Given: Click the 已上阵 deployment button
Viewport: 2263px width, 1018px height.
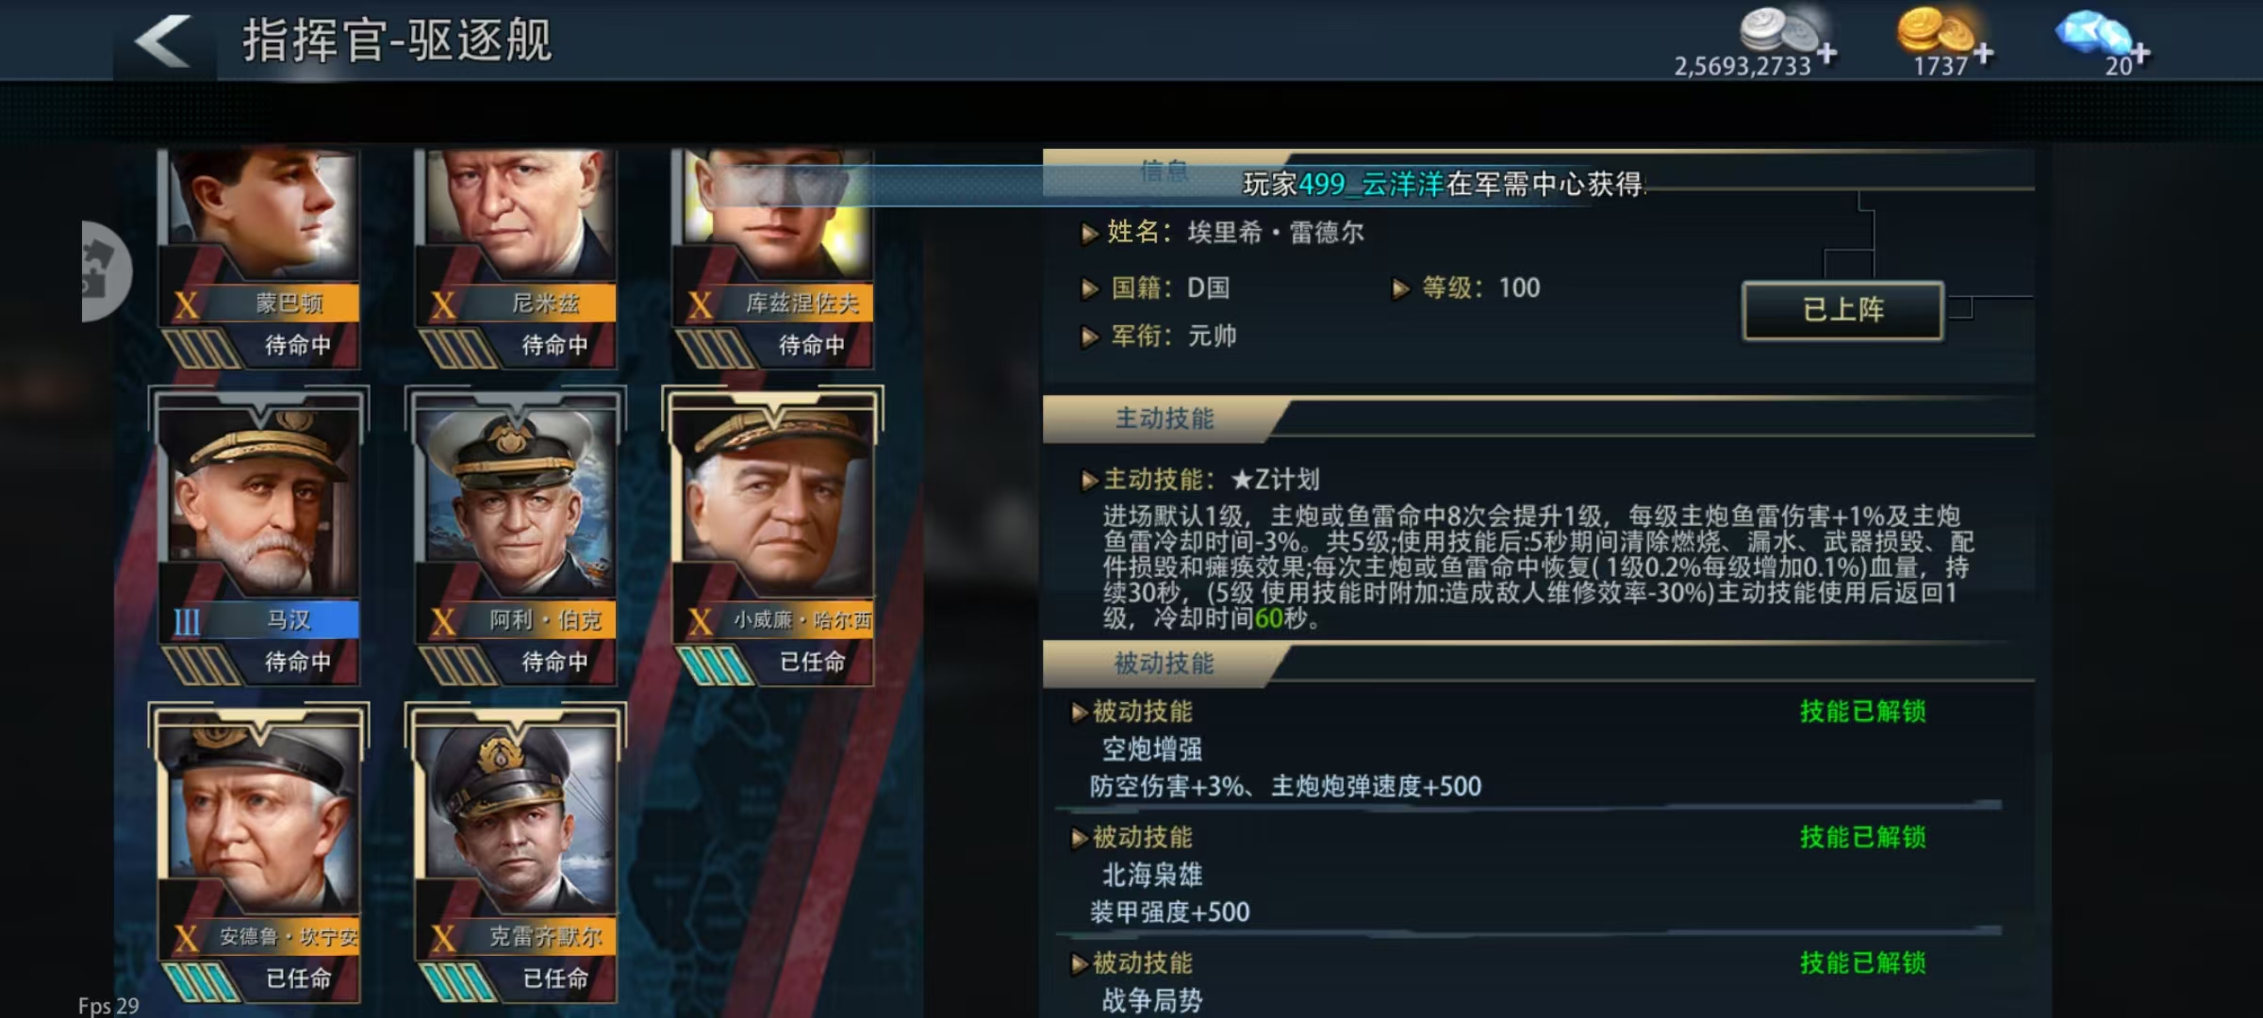Looking at the screenshot, I should coord(1842,310).
